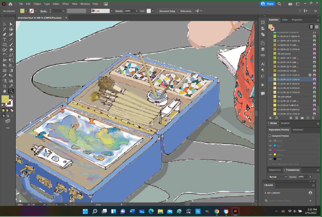Click the Document Setup button
The width and height of the screenshot is (322, 217).
point(167,11)
